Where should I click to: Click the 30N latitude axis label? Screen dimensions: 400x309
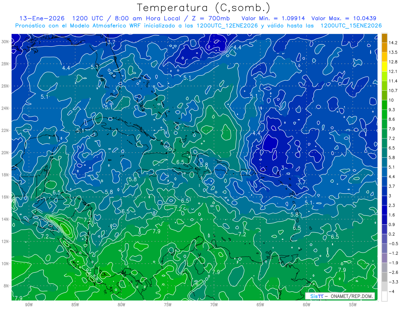coord(6,42)
